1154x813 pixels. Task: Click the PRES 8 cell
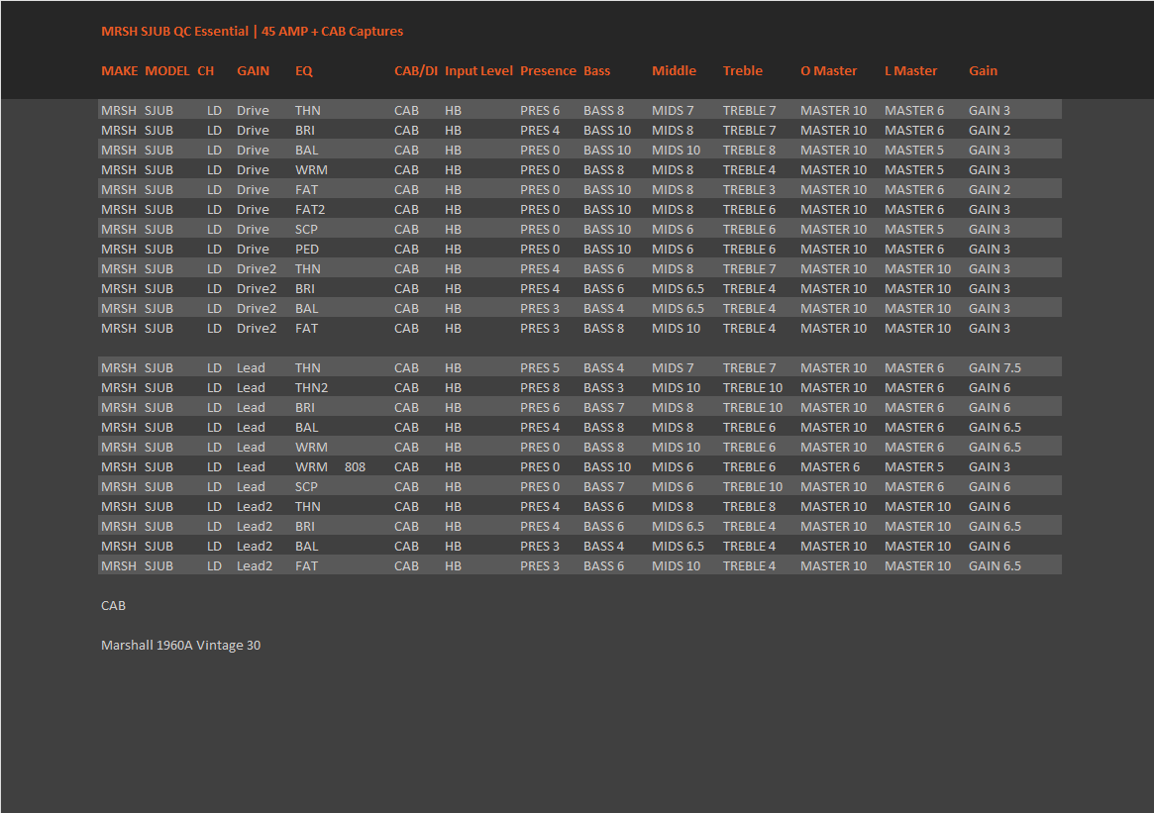click(x=540, y=388)
